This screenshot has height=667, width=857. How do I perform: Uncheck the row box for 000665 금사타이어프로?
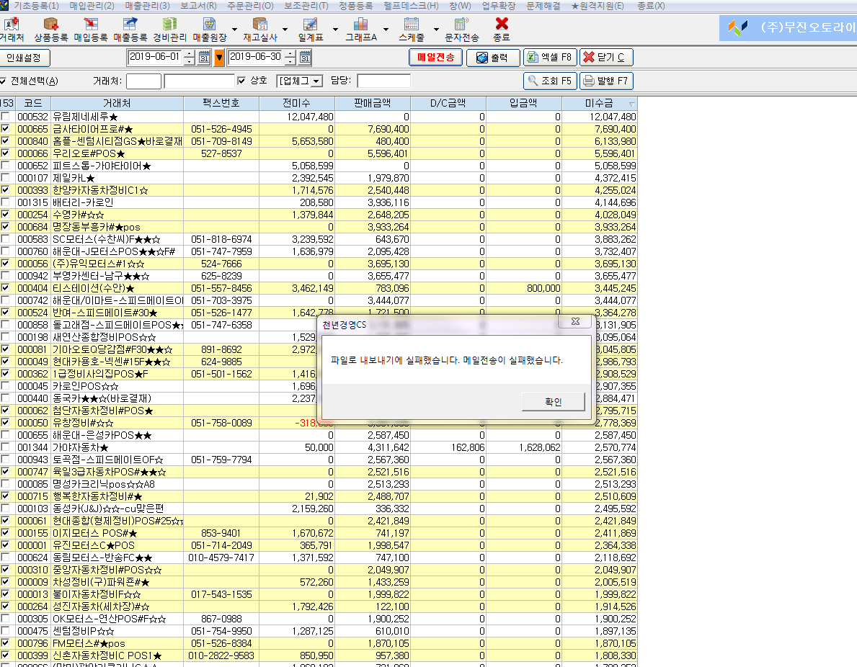[x=6, y=129]
